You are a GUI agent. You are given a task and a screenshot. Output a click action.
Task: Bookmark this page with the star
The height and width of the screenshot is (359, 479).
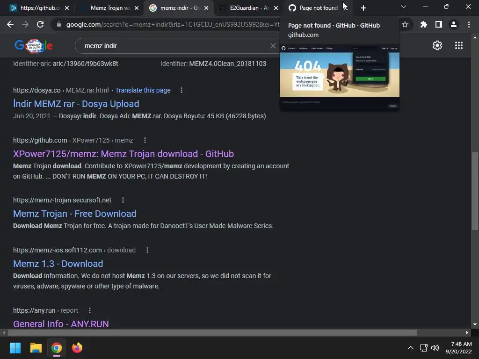point(405,24)
